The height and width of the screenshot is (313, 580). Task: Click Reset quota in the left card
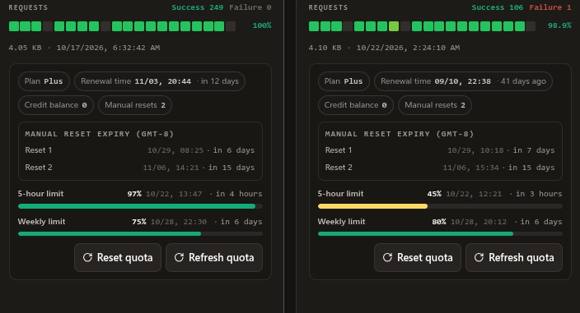point(118,257)
